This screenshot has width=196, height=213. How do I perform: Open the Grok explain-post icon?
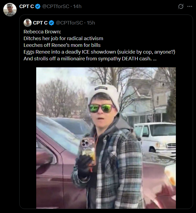pos(180,6)
